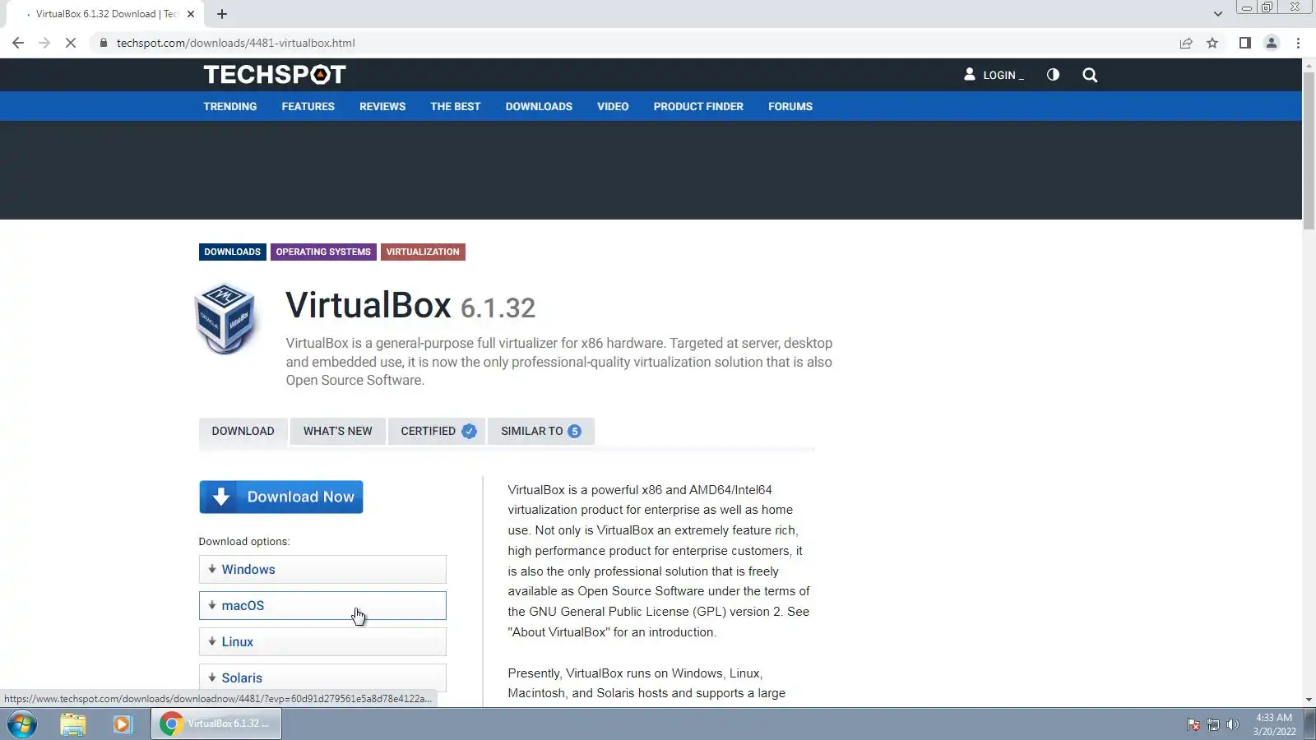This screenshot has height=740, width=1316.
Task: Open the Chrome profile avatar
Action: [1272, 43]
